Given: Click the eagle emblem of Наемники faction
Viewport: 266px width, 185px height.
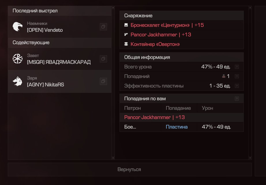Looking at the screenshot, I should 18,27.
